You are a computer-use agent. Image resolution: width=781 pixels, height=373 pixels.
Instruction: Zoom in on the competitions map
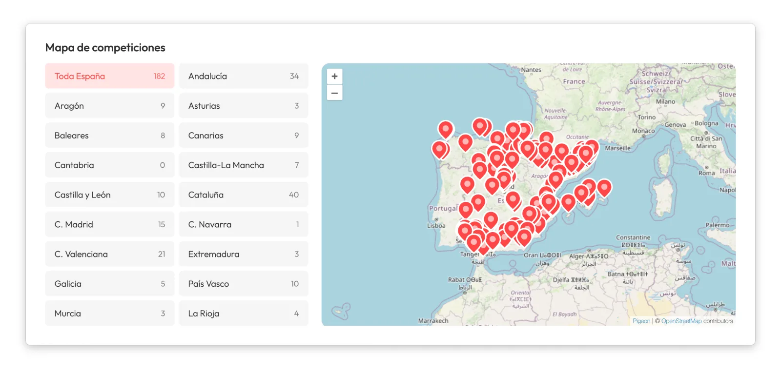pyautogui.click(x=334, y=77)
